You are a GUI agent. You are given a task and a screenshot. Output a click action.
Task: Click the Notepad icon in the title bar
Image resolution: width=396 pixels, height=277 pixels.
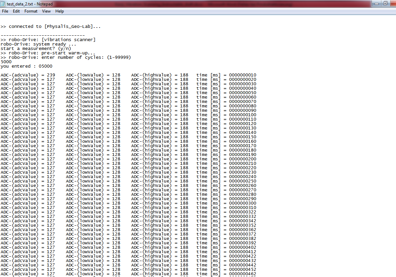3,3
